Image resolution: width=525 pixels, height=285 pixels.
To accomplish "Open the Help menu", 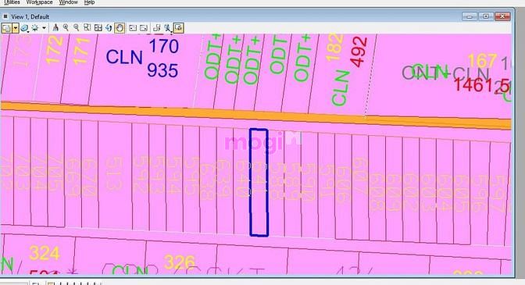I will coord(89,2).
